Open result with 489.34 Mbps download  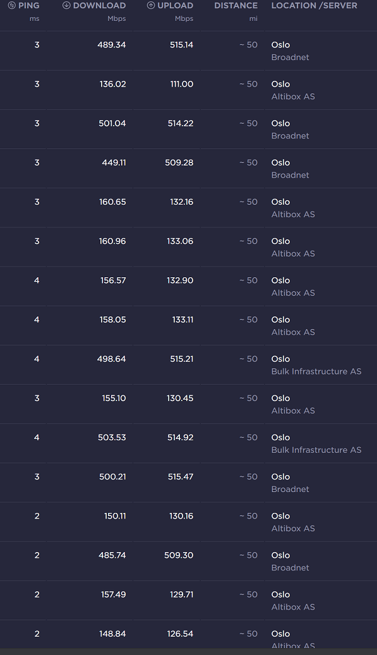pyautogui.click(x=188, y=51)
